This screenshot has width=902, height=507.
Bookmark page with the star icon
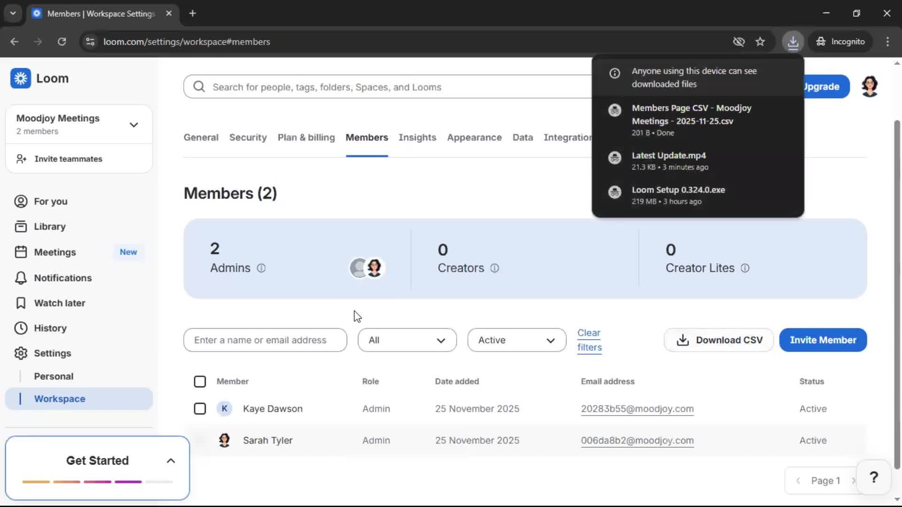coord(760,42)
